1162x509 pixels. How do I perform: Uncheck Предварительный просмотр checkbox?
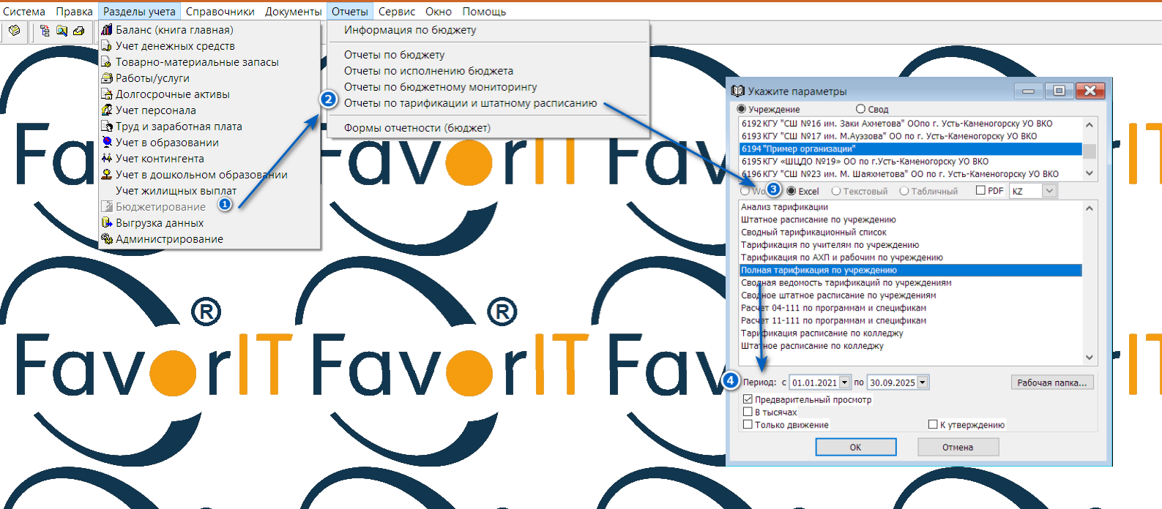(x=748, y=399)
